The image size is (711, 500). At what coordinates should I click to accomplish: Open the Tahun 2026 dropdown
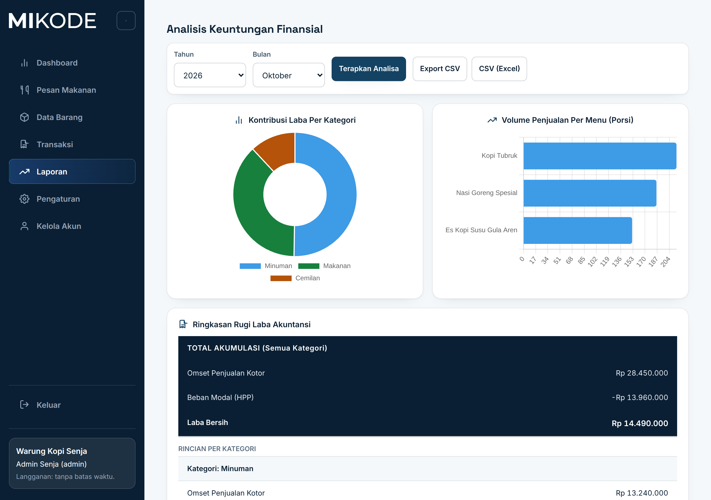pos(210,75)
